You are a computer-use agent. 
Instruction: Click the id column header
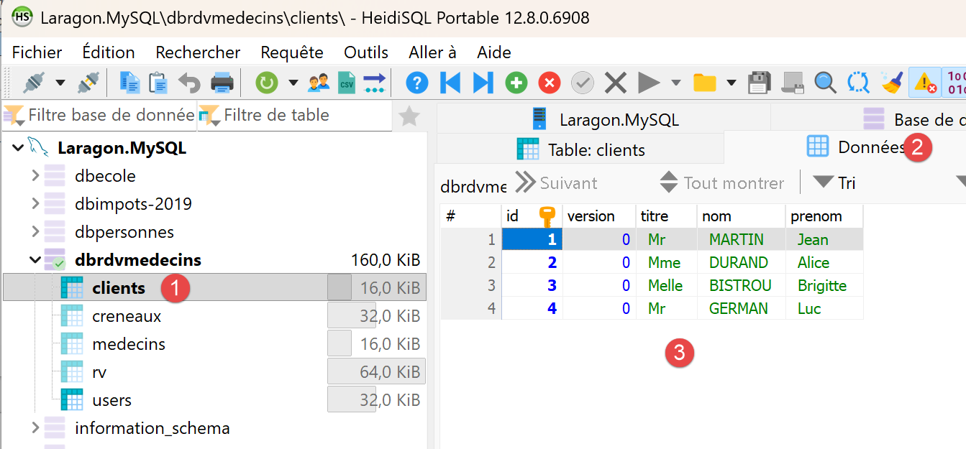pyautogui.click(x=532, y=216)
